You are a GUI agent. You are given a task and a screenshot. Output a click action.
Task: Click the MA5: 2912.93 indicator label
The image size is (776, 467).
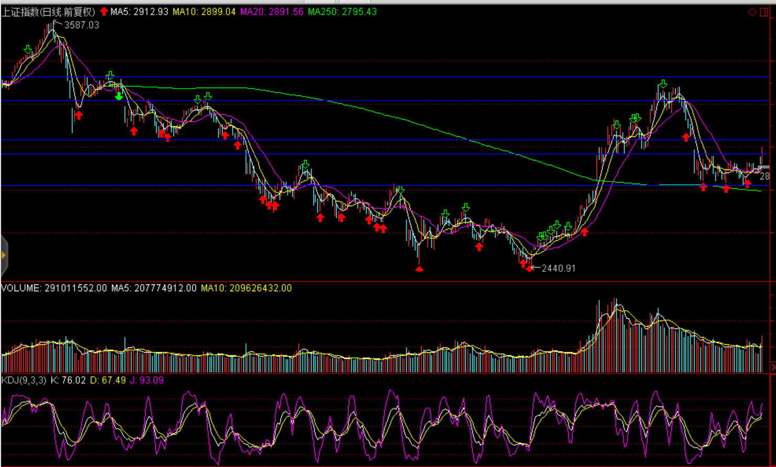139,12
